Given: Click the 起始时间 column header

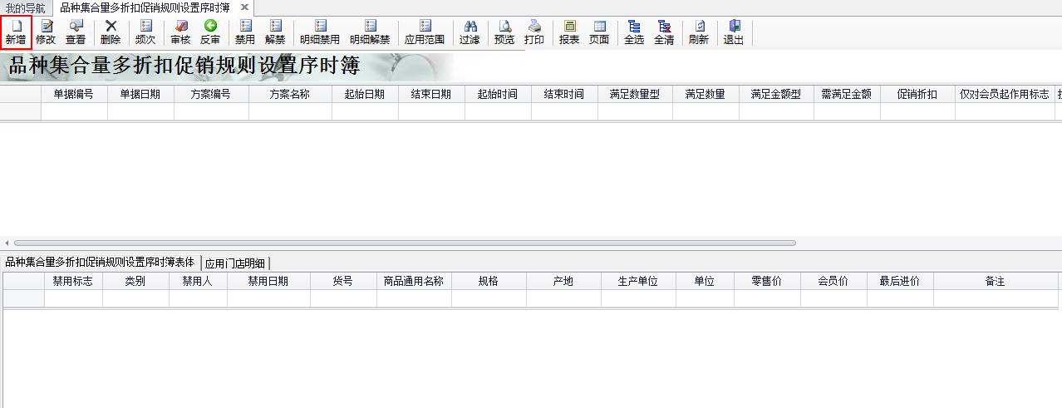Looking at the screenshot, I should click(x=498, y=94).
